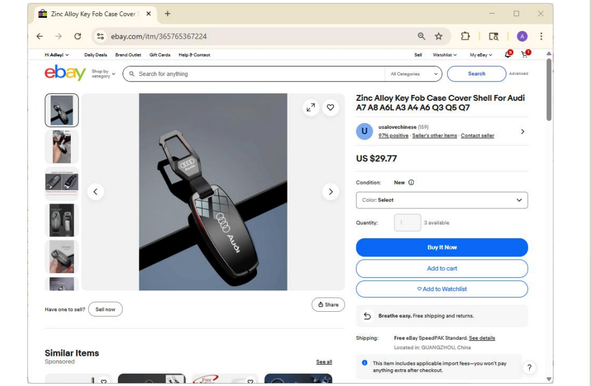The image size is (591, 386).
Task: Click the Sell link in top bar
Action: (418, 55)
